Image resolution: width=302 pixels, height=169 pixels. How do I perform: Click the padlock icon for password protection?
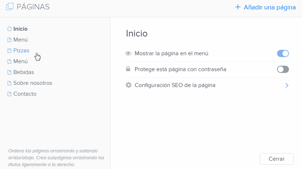[128, 69]
